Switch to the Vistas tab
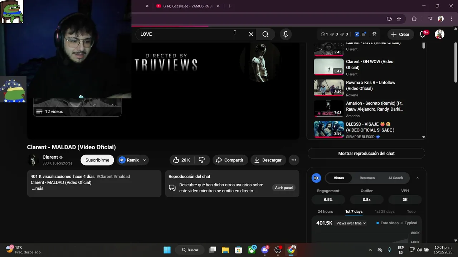Screen dimensions: 458x257 pyautogui.click(x=339, y=178)
